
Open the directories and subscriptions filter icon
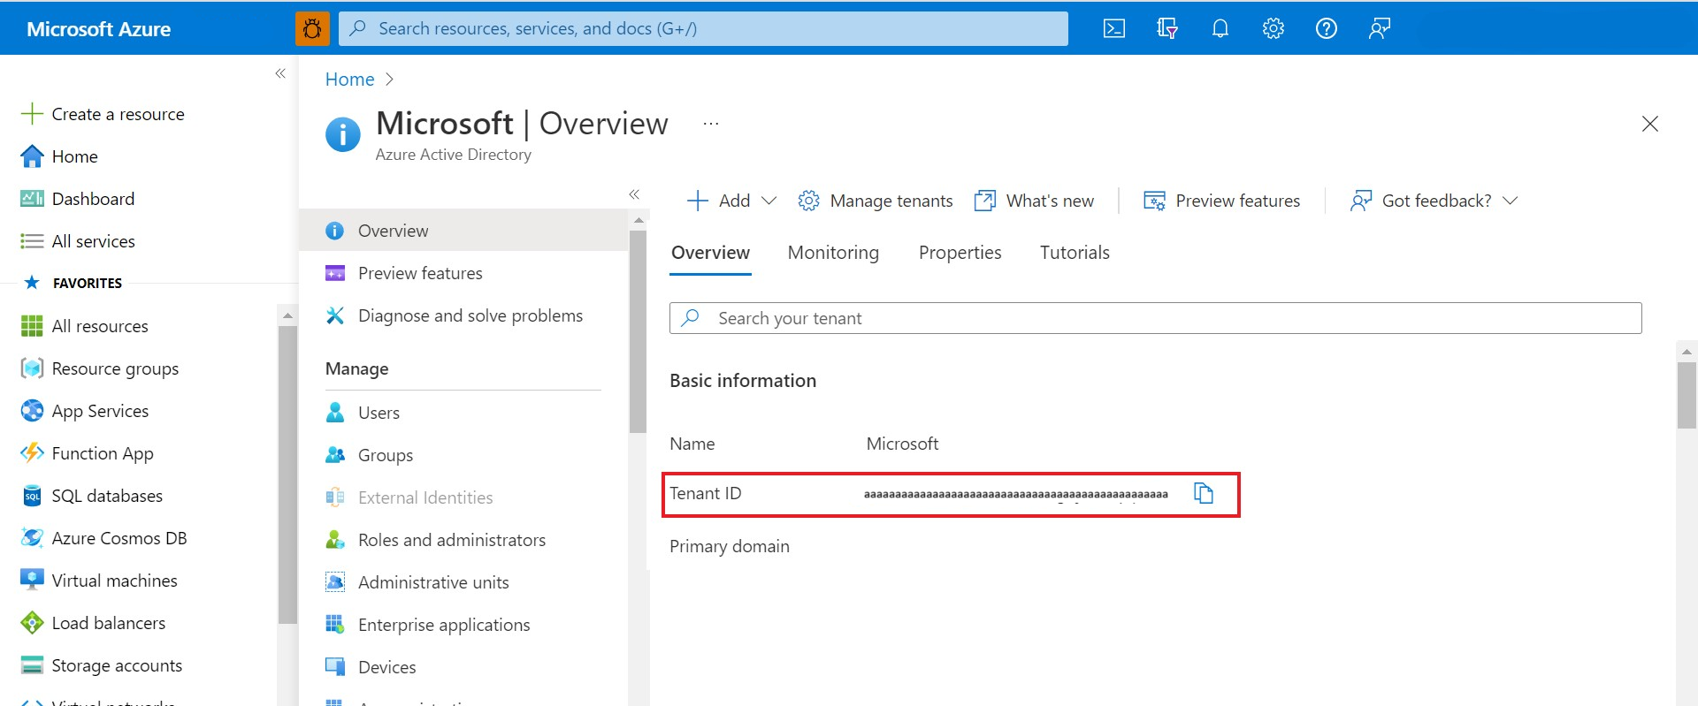tap(1167, 28)
